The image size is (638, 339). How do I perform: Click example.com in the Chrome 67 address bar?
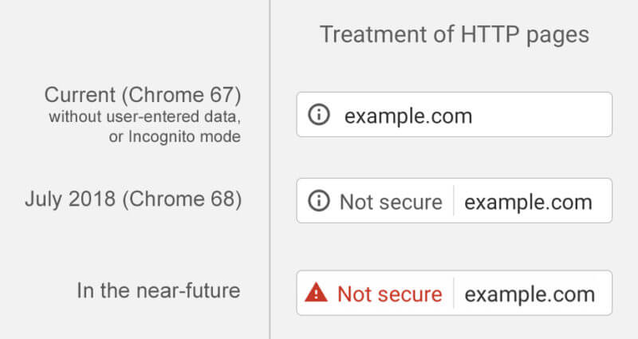coord(408,116)
